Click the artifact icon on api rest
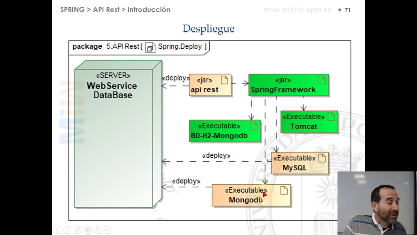417x235 pixels. [224, 80]
